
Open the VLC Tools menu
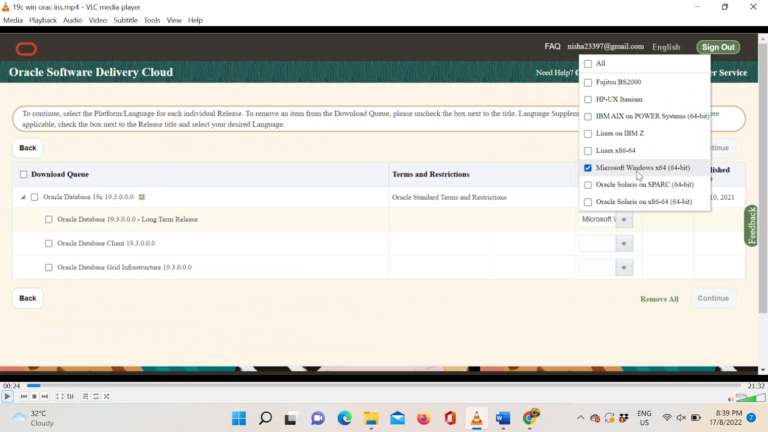click(152, 20)
